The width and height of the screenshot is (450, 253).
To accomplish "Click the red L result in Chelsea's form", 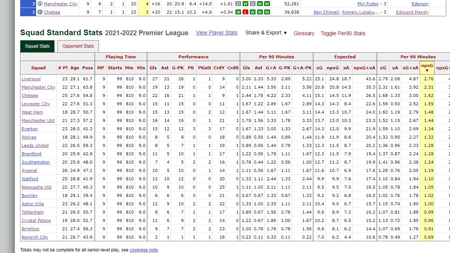I will tap(245, 12).
